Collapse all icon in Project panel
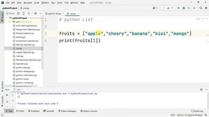209x117 pixels. pos(29,13)
